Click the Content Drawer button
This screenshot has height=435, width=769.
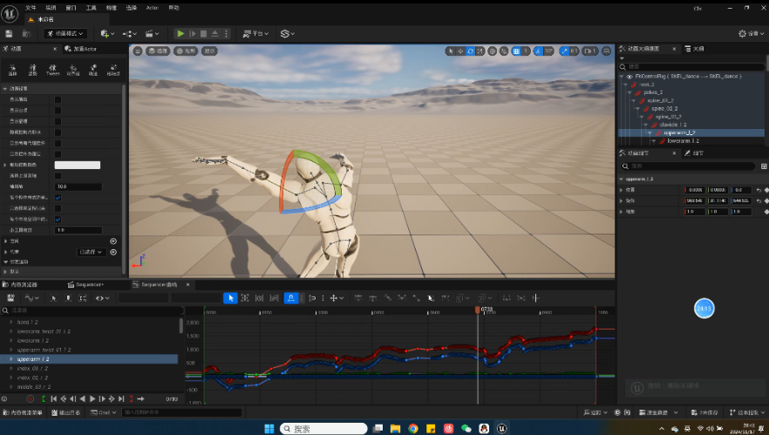coord(23,412)
